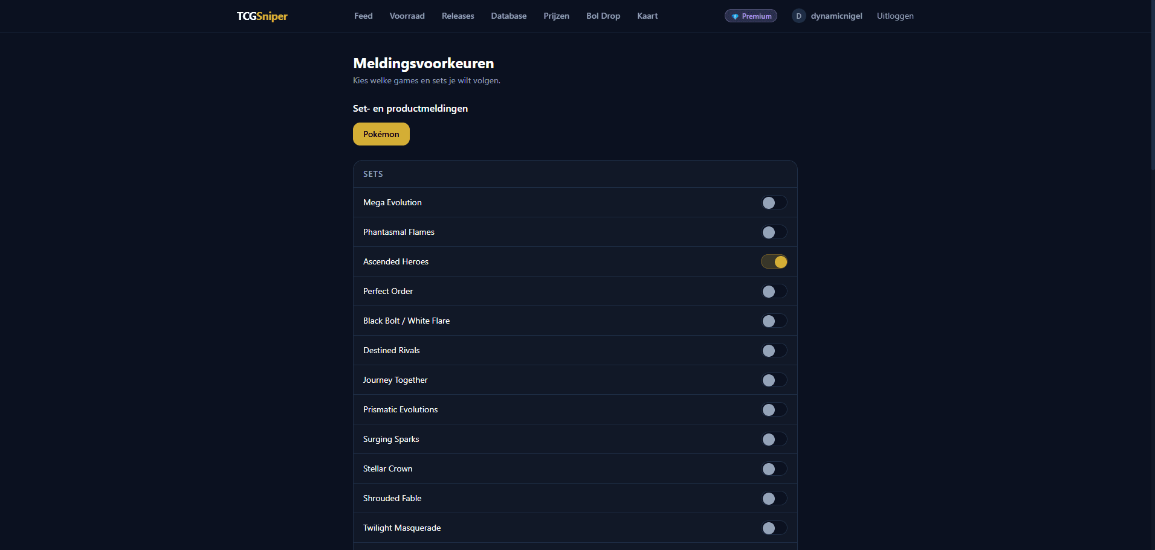
Task: Switch on Prismatic Evolutions notifications
Action: tap(774, 410)
